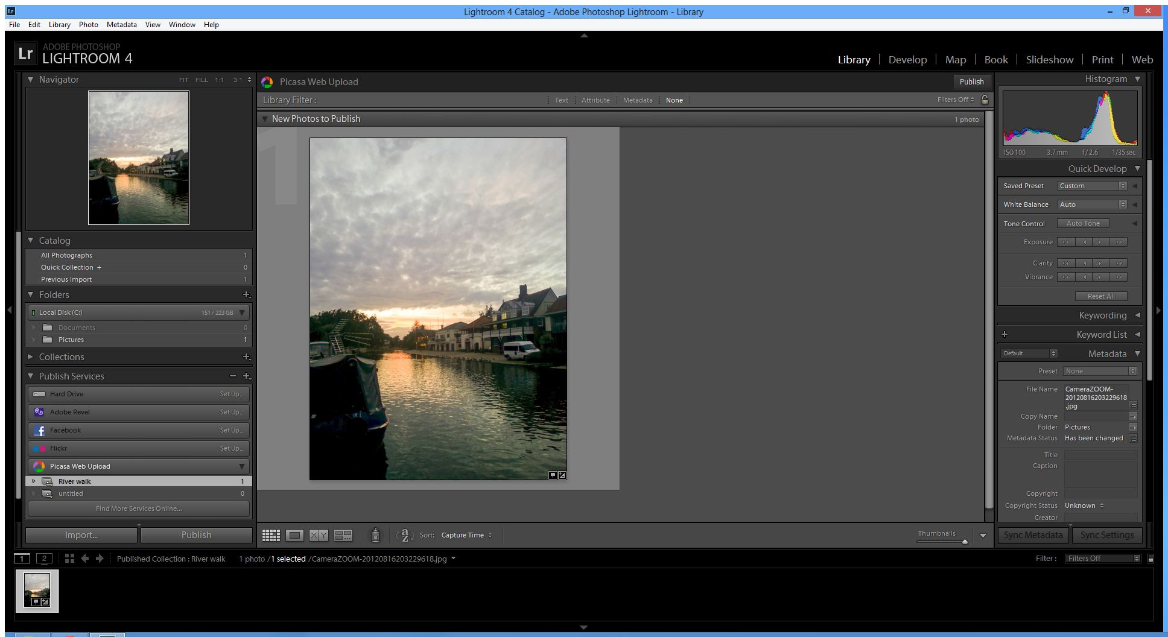
Task: Toggle the Library Filter lock icon
Action: point(985,100)
